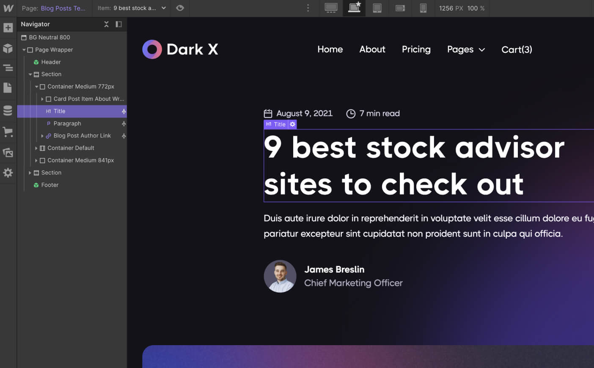594x368 pixels.
Task: Toggle the Navigator panel docking
Action: pyautogui.click(x=119, y=24)
